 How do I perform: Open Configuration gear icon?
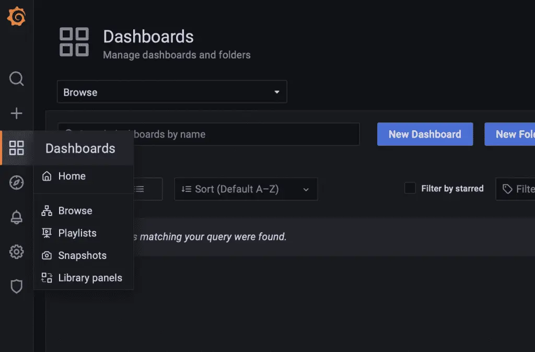click(x=17, y=252)
